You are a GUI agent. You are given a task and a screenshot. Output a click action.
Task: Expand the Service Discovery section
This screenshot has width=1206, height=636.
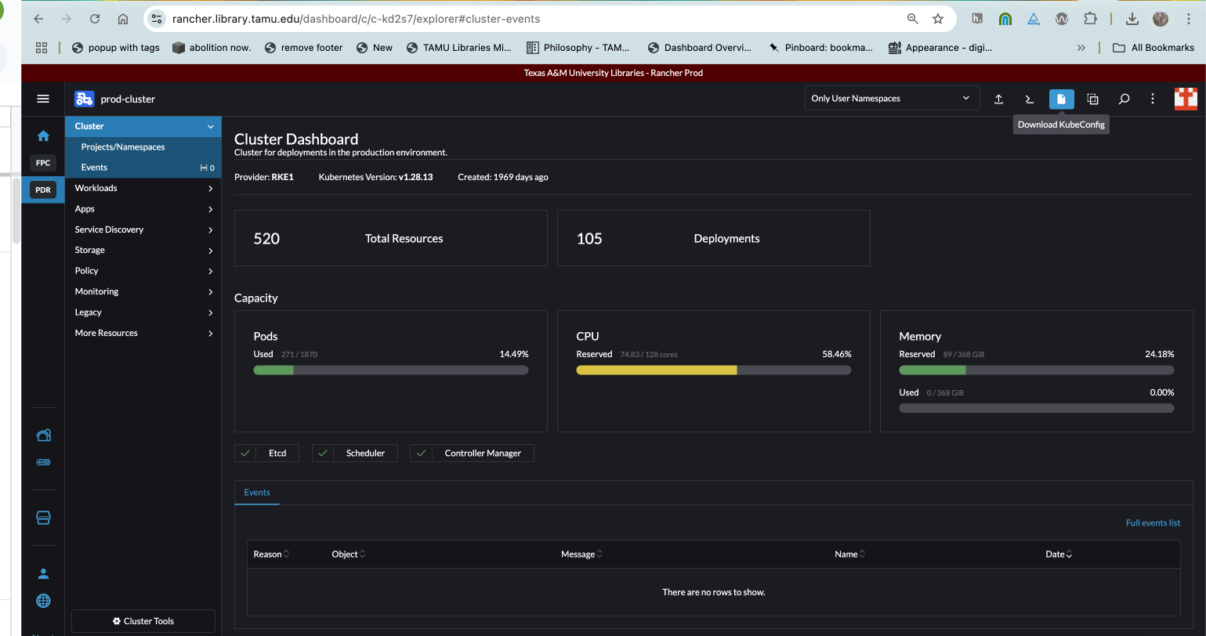(x=210, y=229)
